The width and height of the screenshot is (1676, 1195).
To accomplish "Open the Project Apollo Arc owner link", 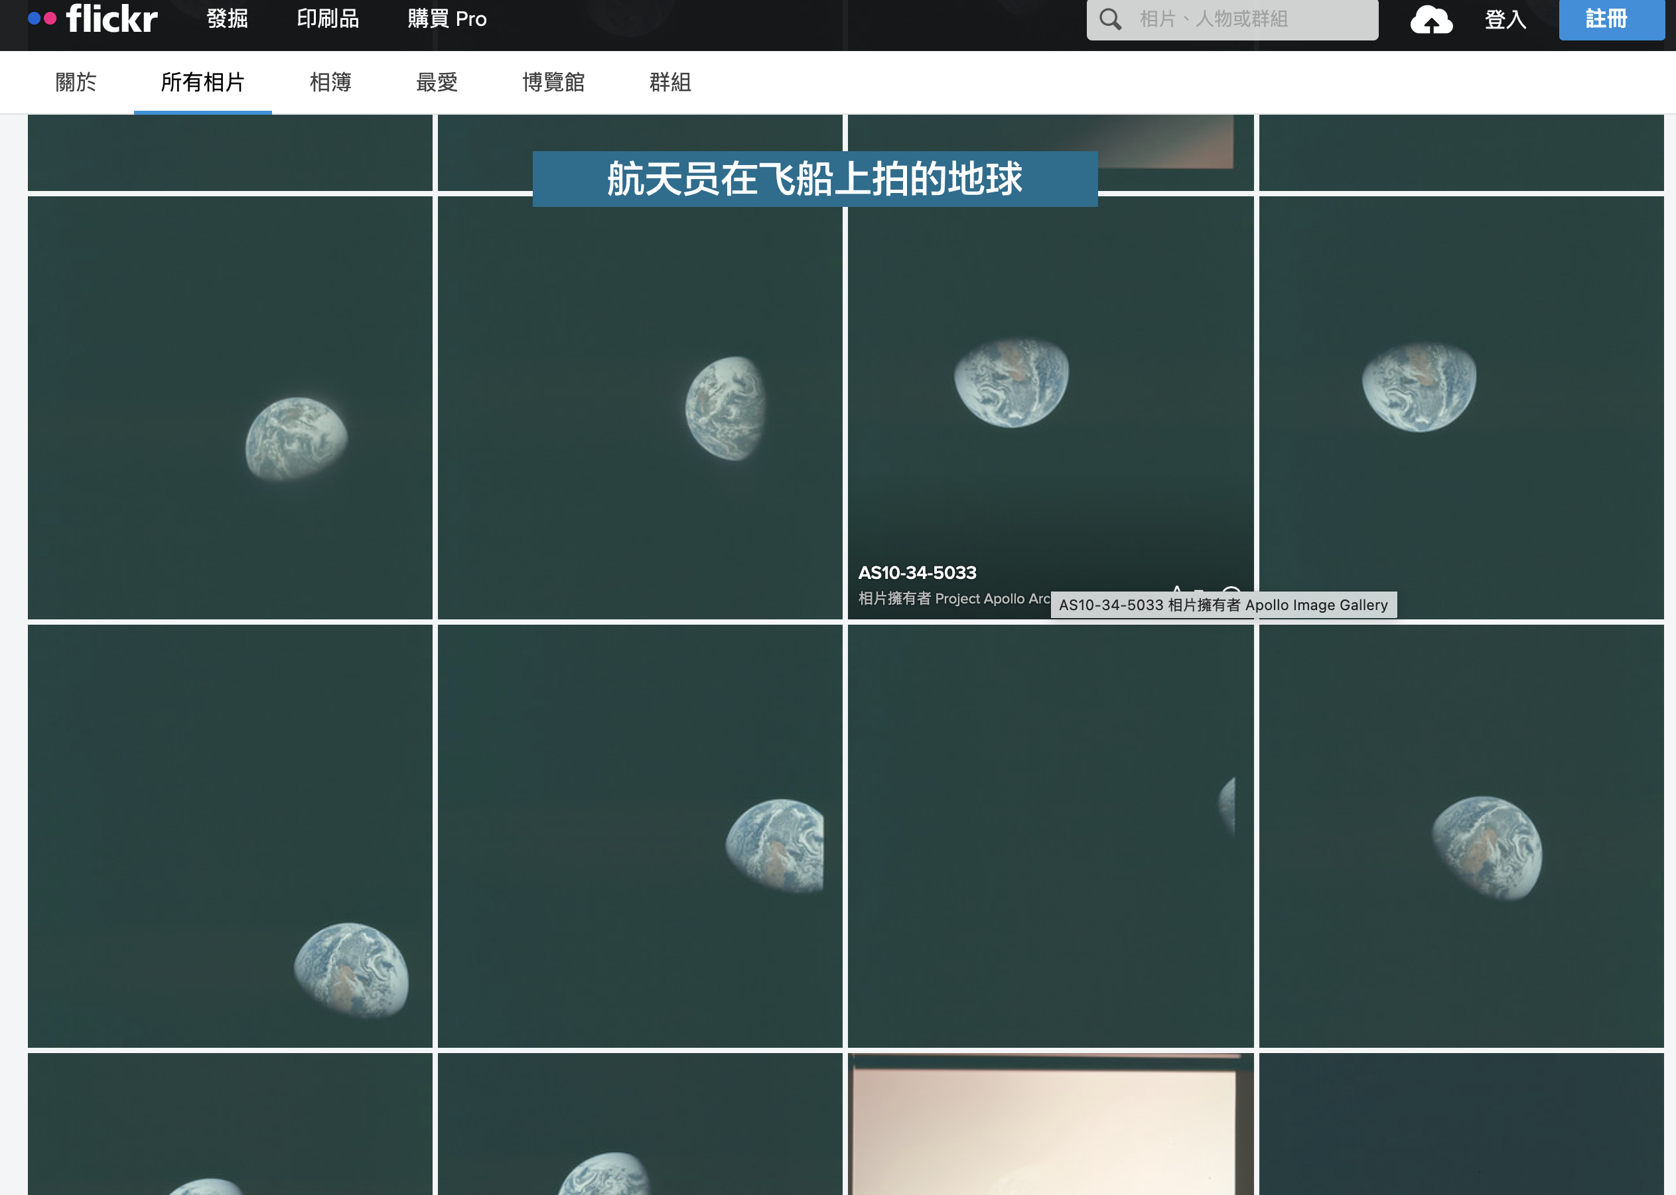I will click(x=993, y=598).
